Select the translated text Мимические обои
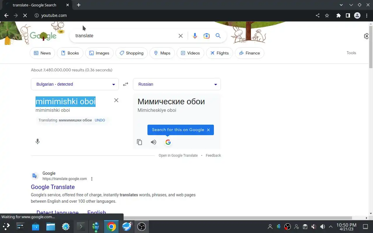This screenshot has width=373, height=233. point(171,102)
